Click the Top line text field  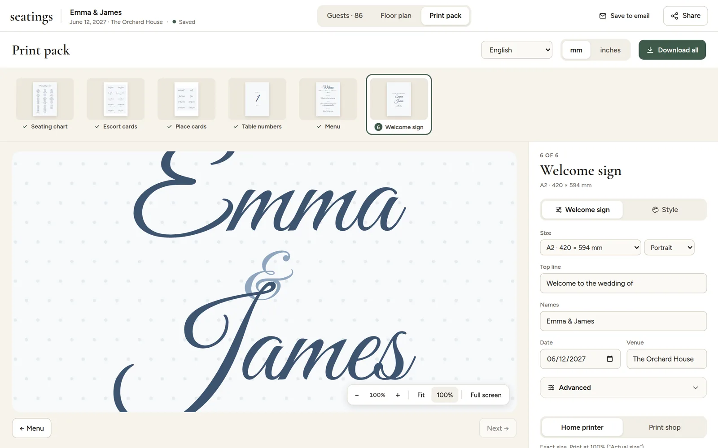623,283
